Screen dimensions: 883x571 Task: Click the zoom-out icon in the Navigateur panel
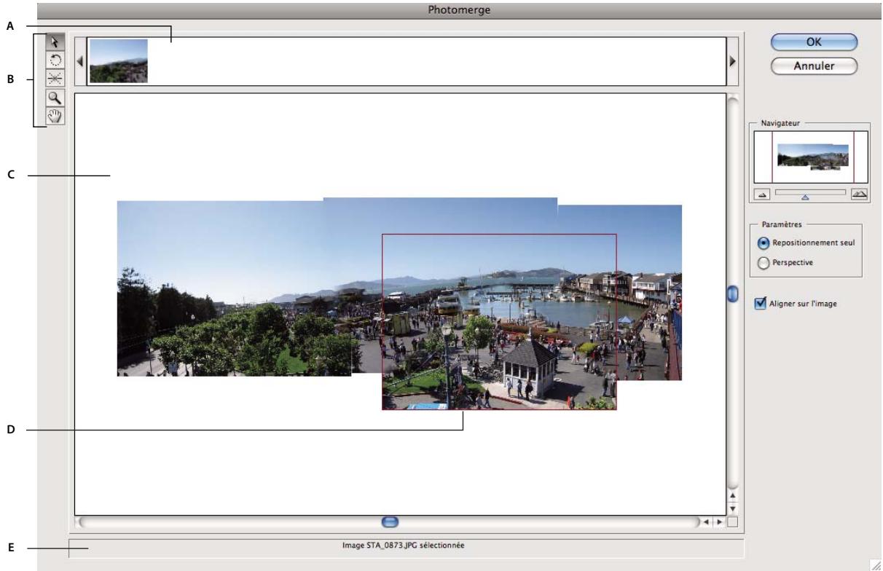click(x=763, y=194)
